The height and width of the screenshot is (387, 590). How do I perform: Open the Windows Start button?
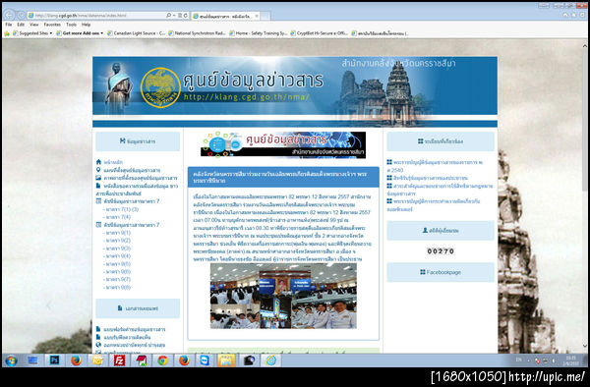pyautogui.click(x=11, y=360)
